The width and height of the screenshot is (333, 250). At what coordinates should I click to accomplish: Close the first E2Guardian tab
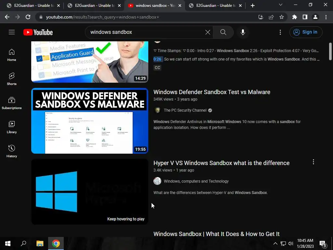pyautogui.click(x=59, y=6)
